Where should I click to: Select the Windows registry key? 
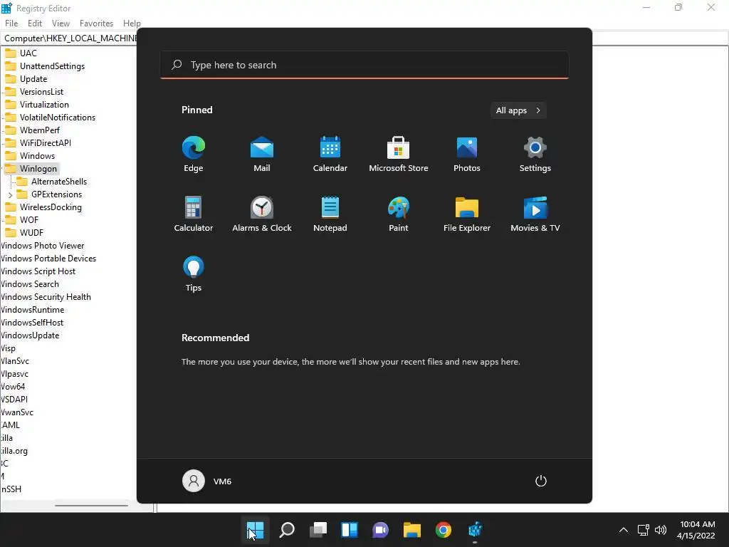point(37,156)
